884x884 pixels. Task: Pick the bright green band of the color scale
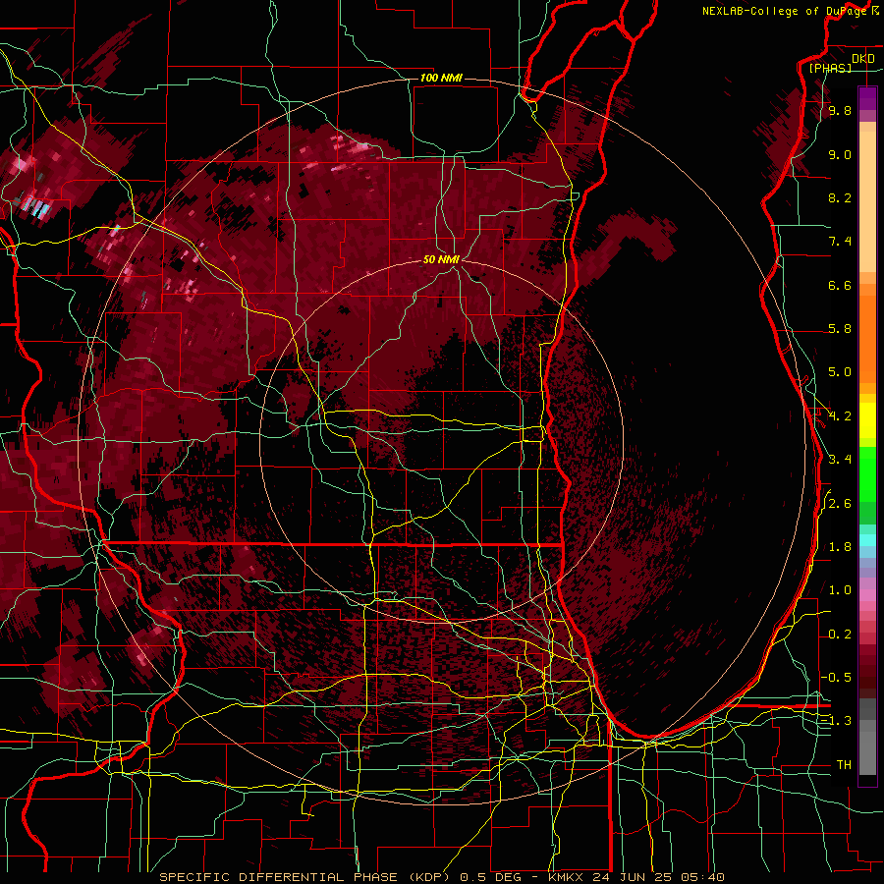click(x=867, y=473)
